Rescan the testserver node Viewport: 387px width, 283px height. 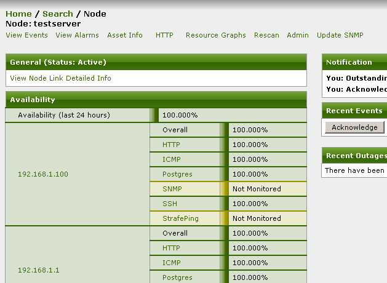[266, 35]
